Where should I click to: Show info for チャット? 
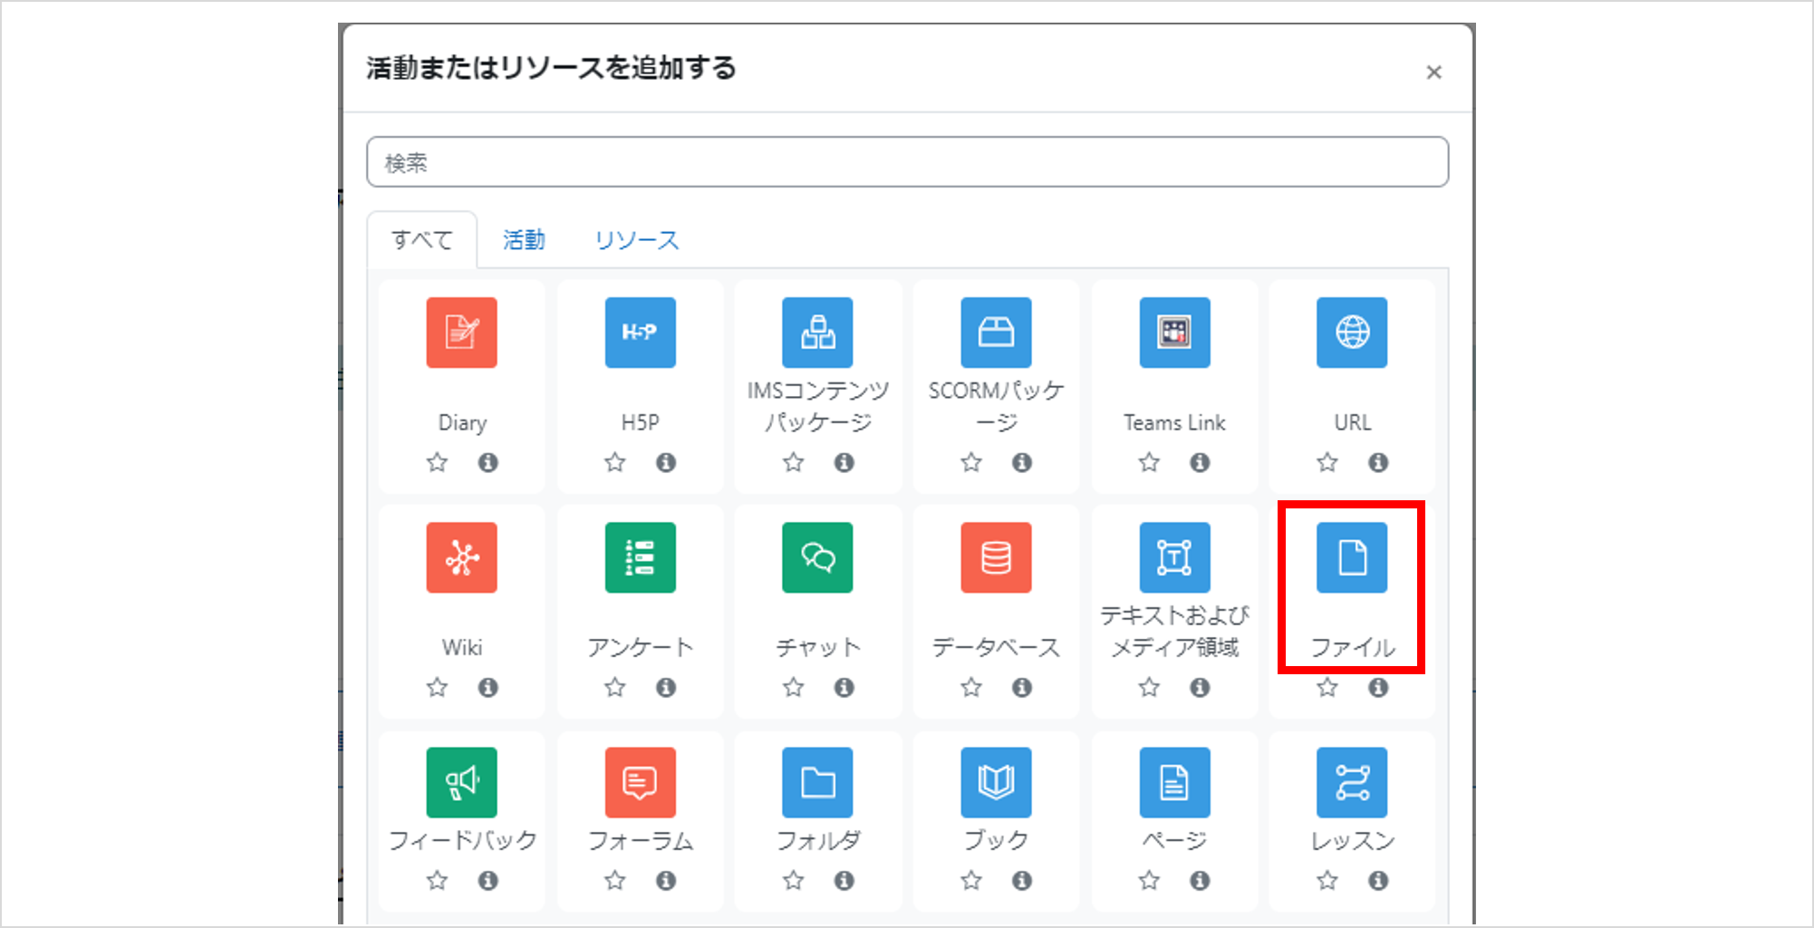(844, 687)
